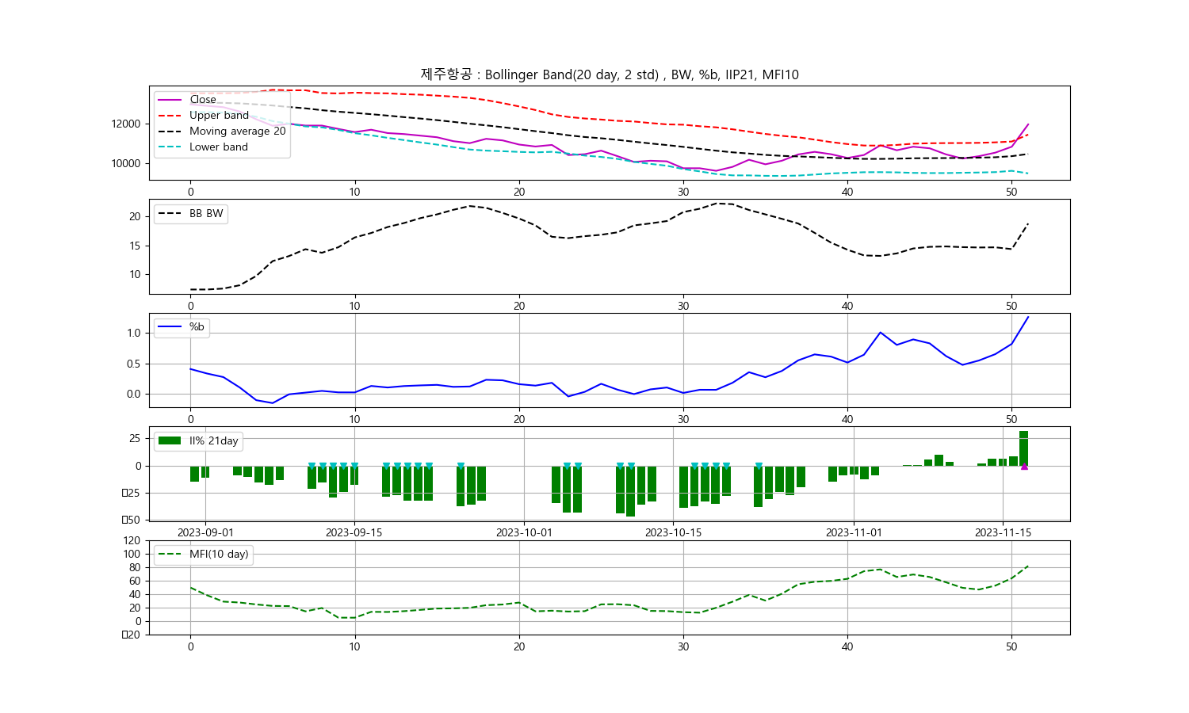Click the chart title text
Image resolution: width=1189 pixels, height=713 pixels.
pos(610,74)
